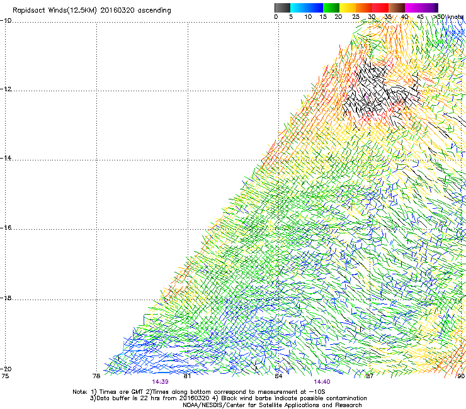Click the cyan-to-blue gradient legend segment

pyautogui.click(x=307, y=8)
